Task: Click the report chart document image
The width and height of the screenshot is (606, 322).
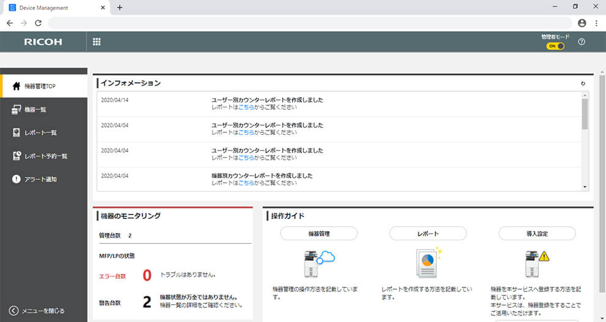Action: coord(428,263)
